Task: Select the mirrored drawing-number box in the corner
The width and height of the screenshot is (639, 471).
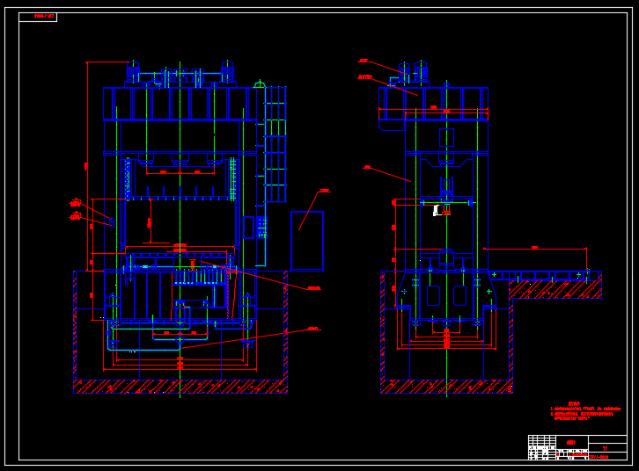Action: [x=38, y=17]
